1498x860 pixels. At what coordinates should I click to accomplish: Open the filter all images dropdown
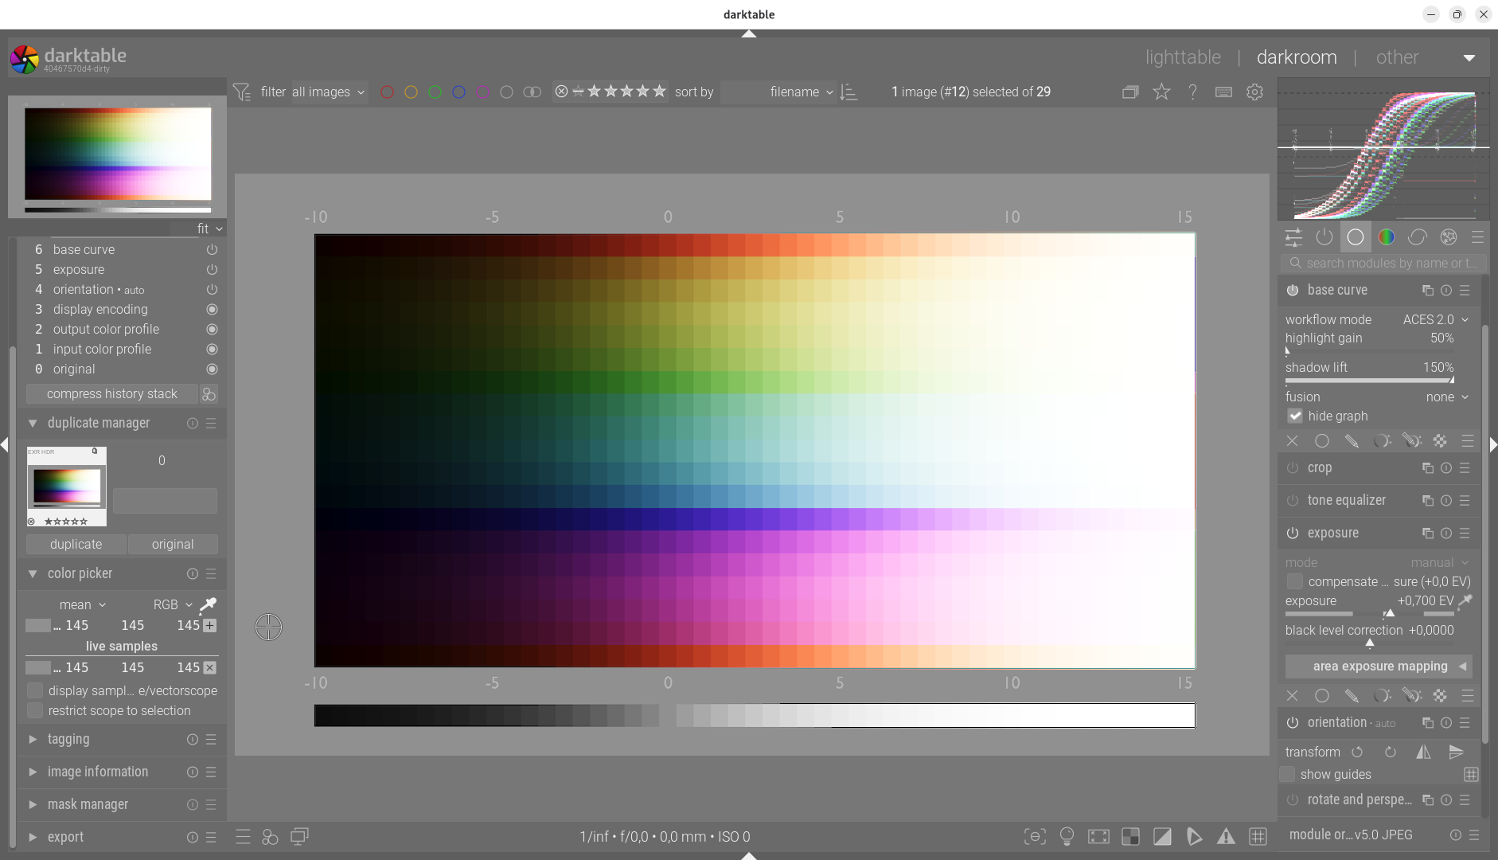[328, 92]
